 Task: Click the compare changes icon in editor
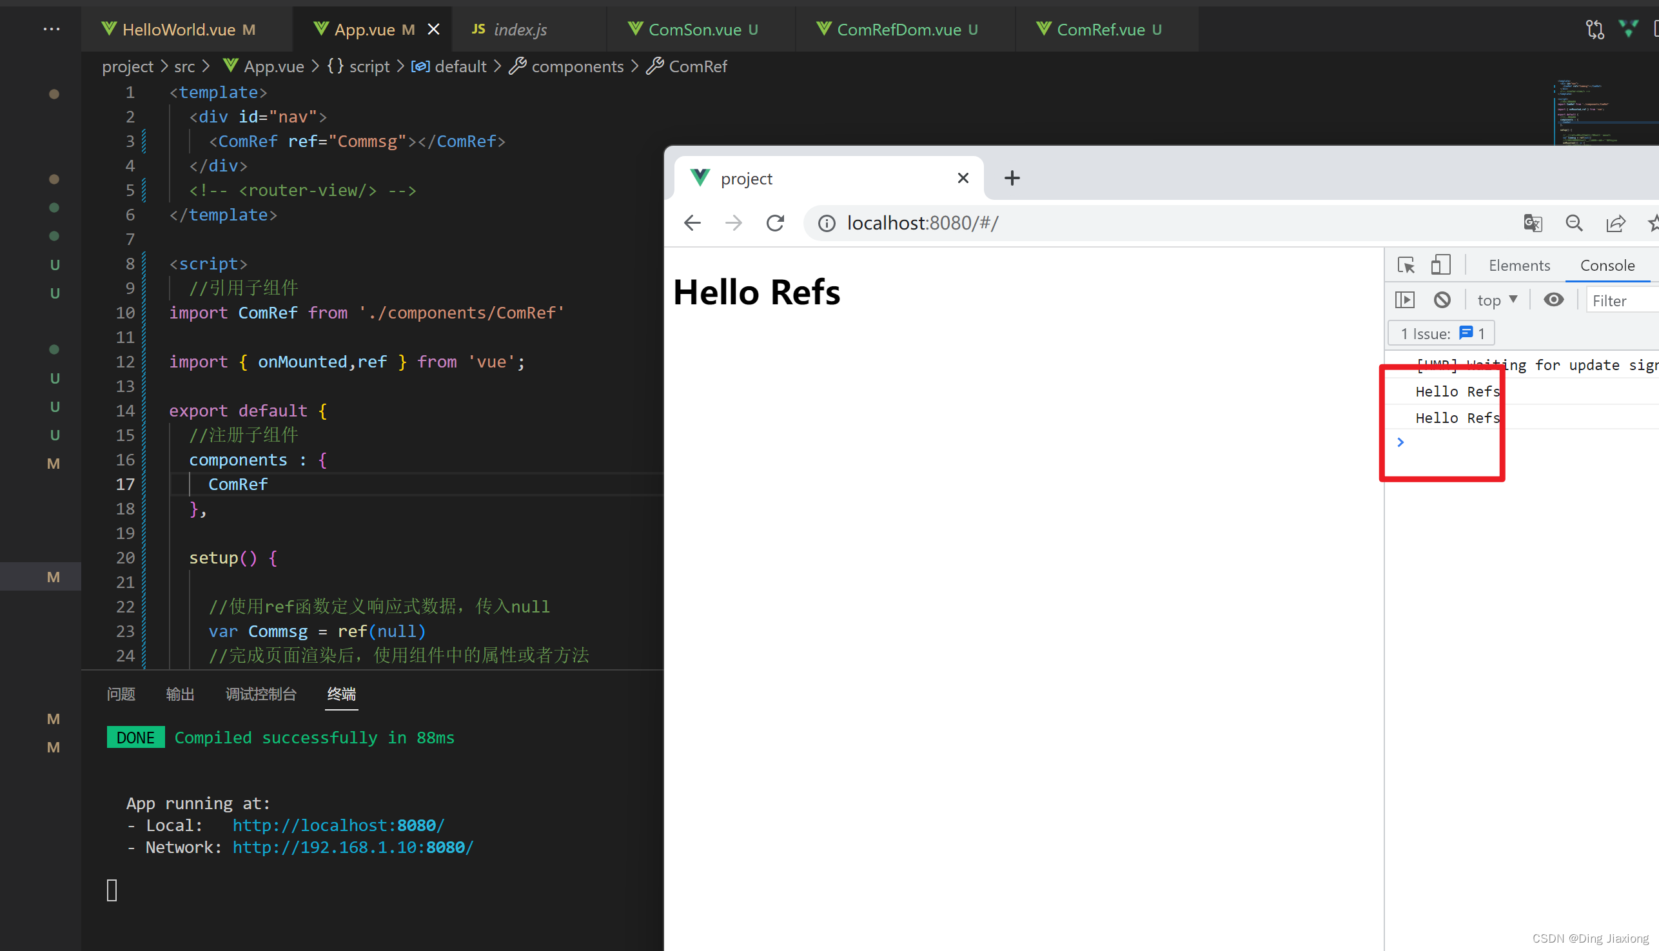pos(1595,30)
